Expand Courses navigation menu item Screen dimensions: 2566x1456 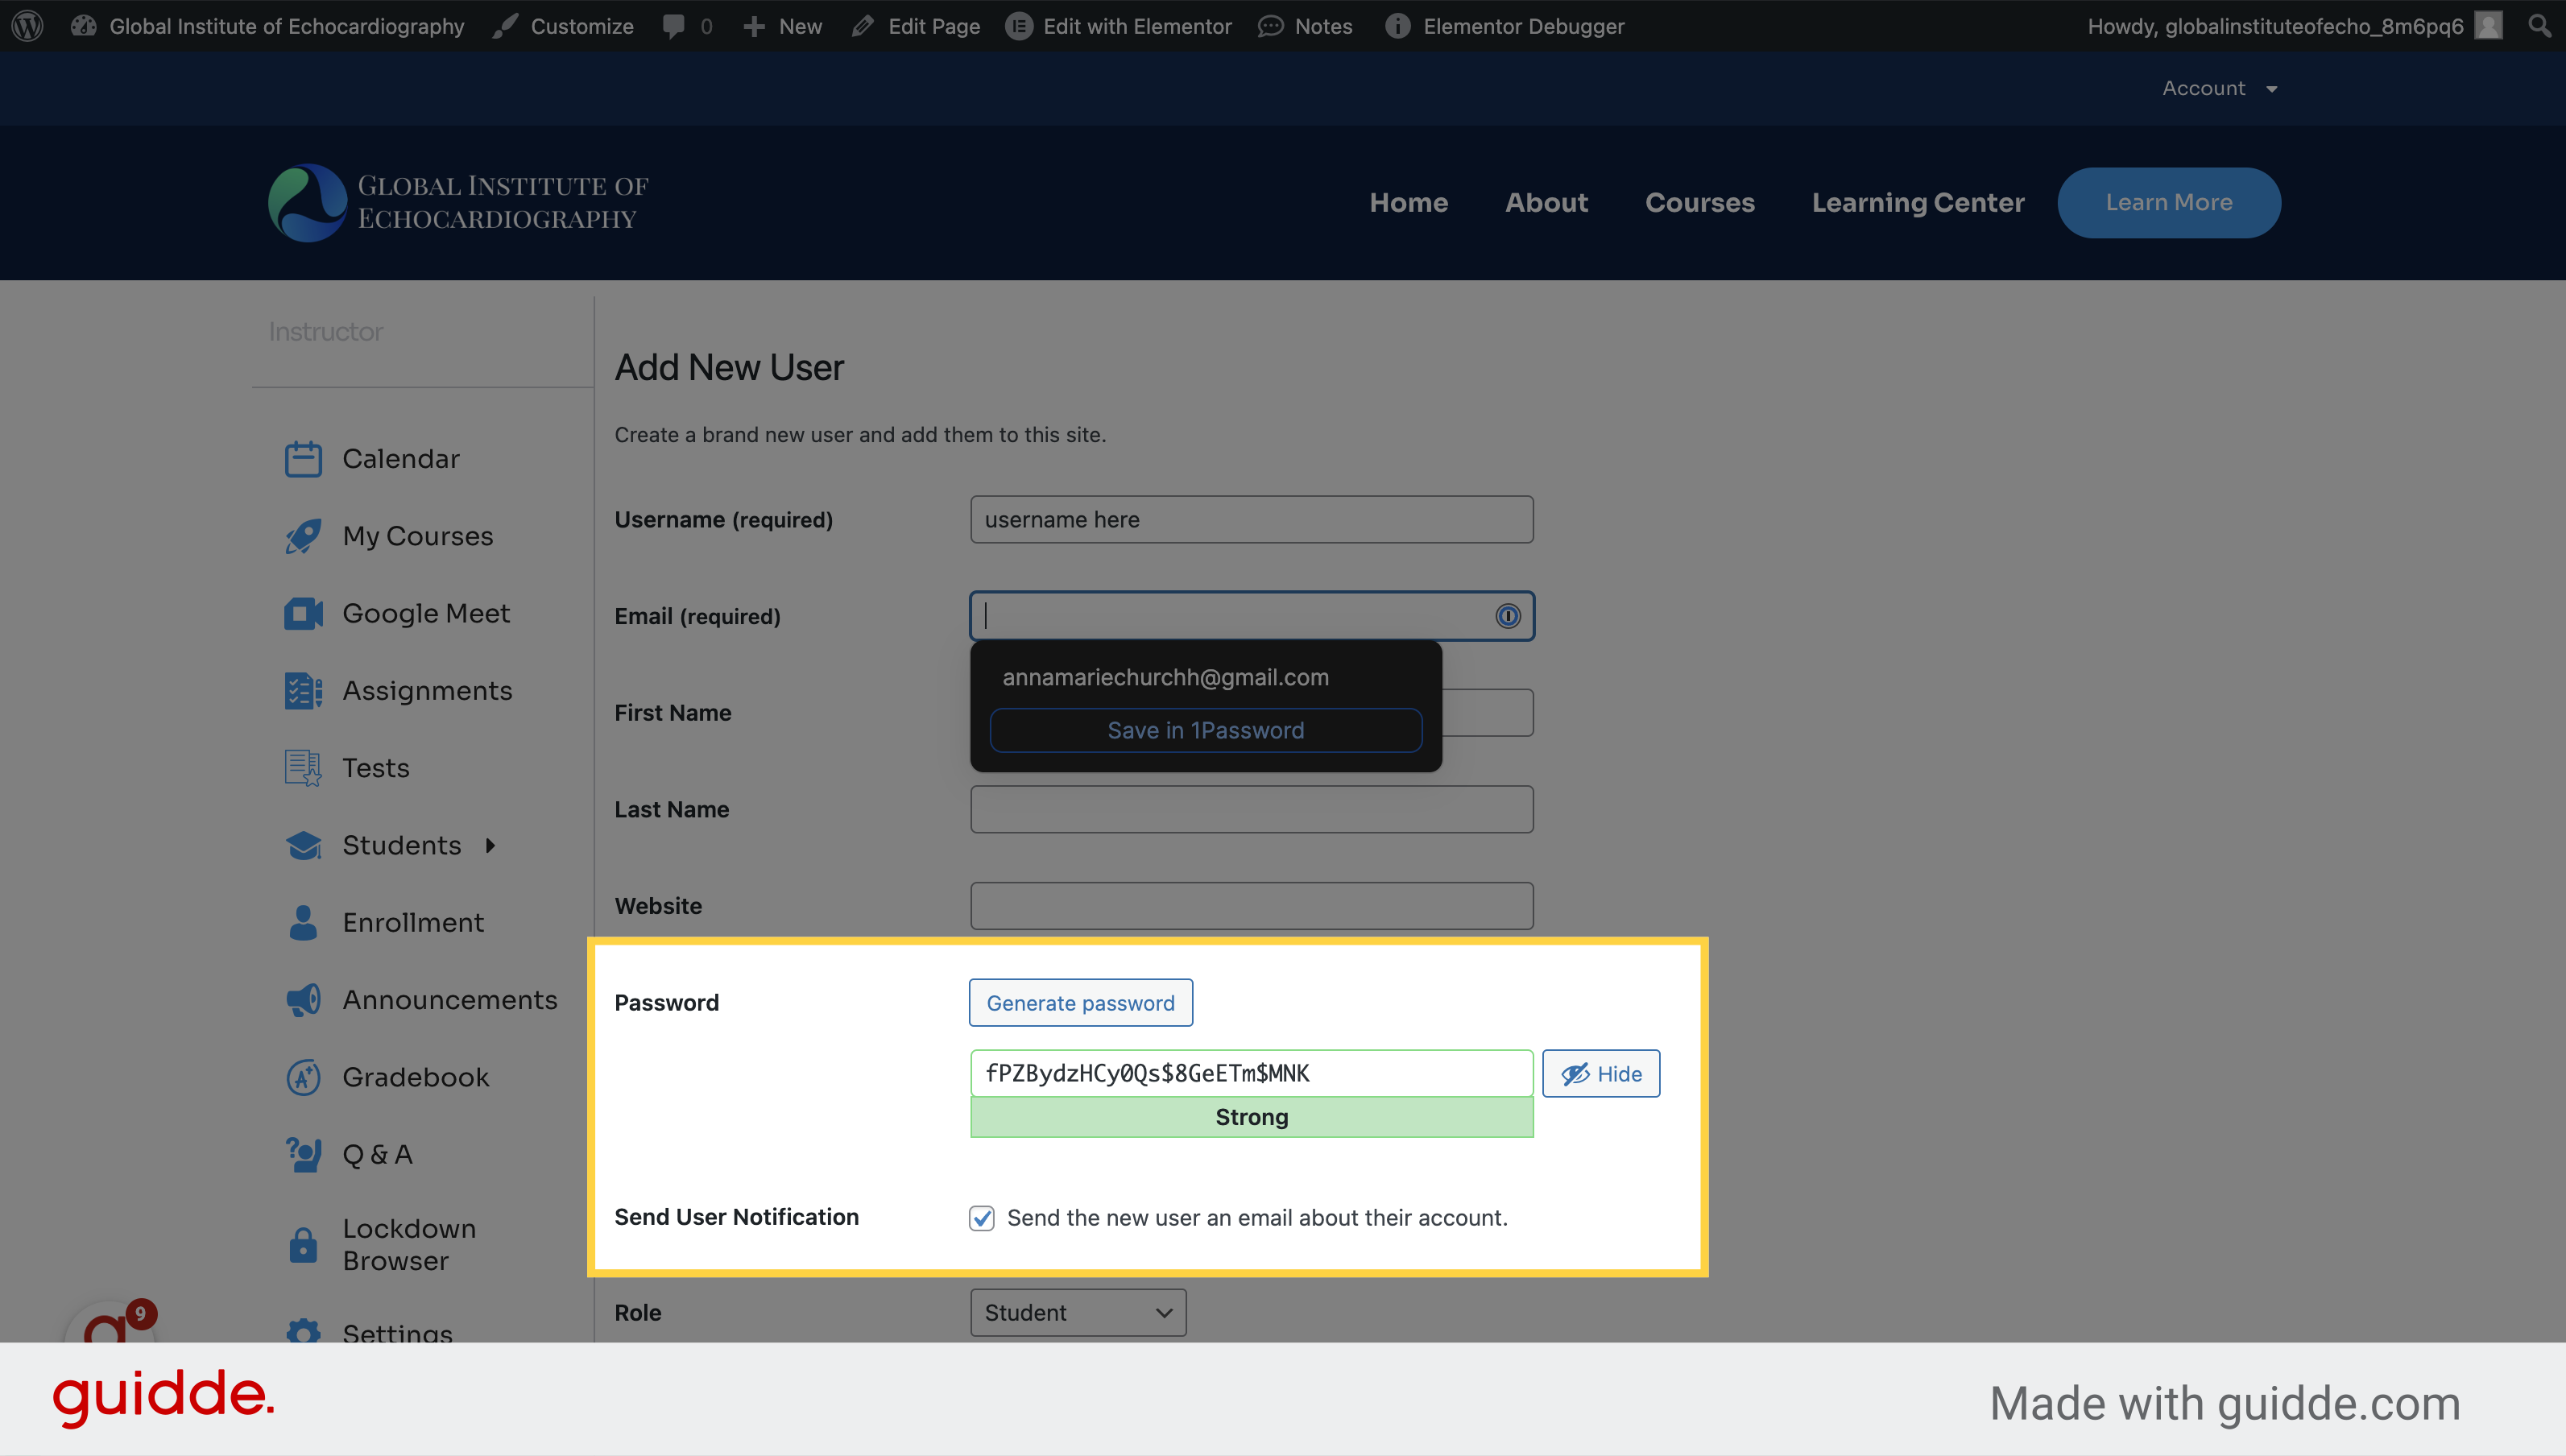(x=1699, y=201)
